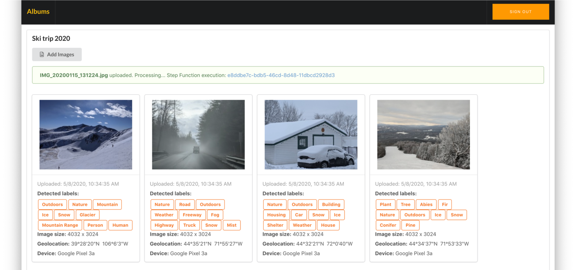The height and width of the screenshot is (270, 575).
Task: Select the Building label tag
Action: pyautogui.click(x=331, y=204)
